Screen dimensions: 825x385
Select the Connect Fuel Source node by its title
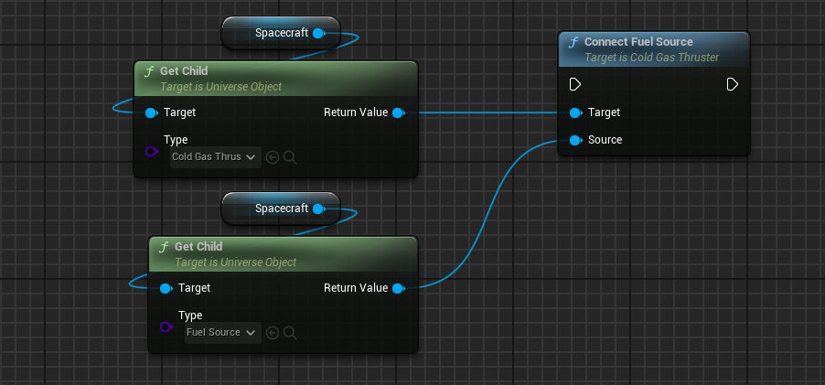pos(638,42)
